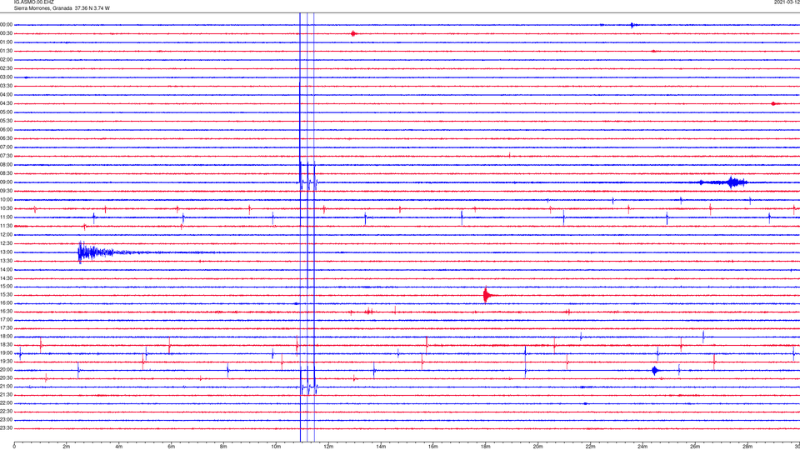The image size is (800, 450).
Task: Click the 2m tick label on time axis
Action: coord(67,447)
